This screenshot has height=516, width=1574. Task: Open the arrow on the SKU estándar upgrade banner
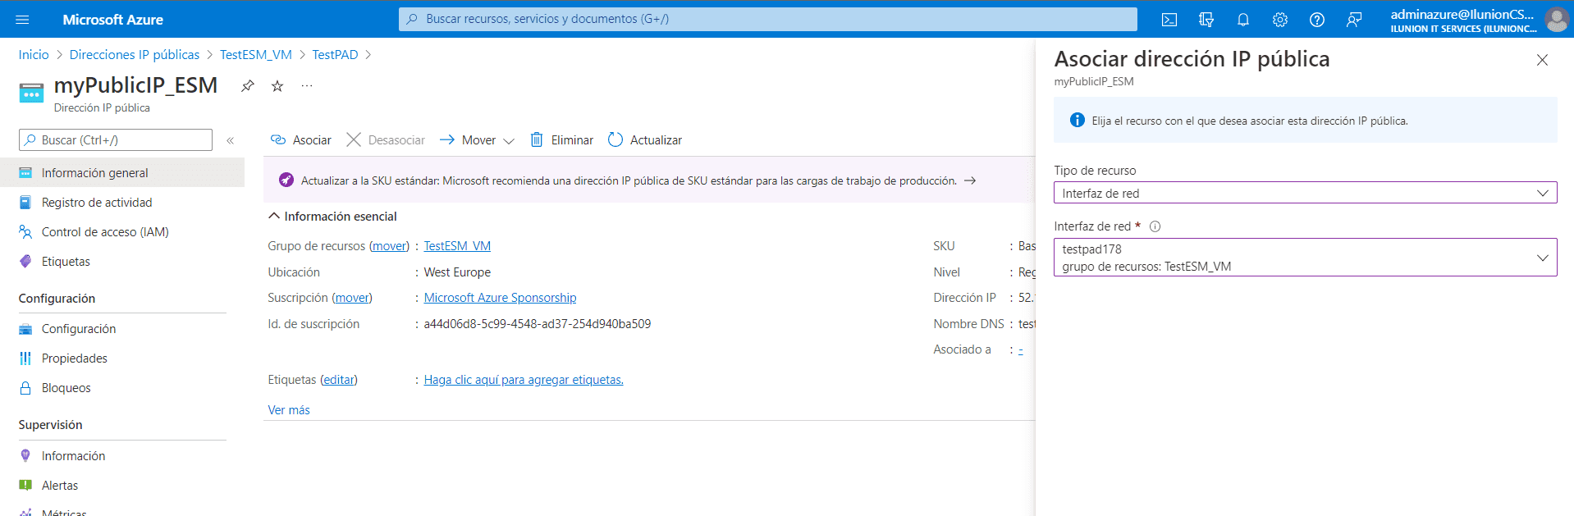(x=970, y=180)
